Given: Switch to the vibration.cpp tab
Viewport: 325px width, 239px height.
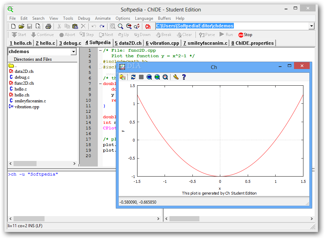Looking at the screenshot, I should pos(162,43).
